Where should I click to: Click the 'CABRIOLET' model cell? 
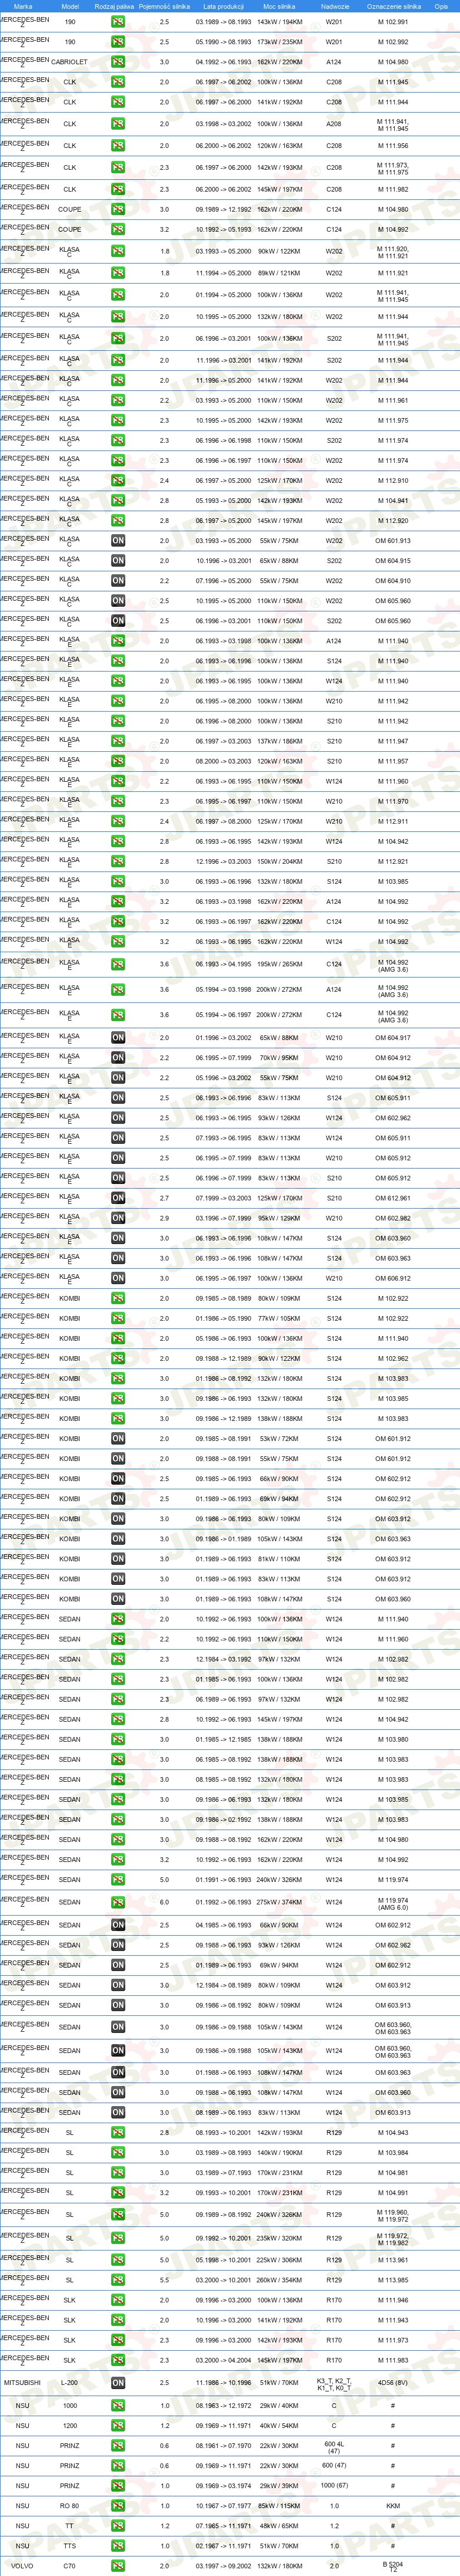coord(70,62)
